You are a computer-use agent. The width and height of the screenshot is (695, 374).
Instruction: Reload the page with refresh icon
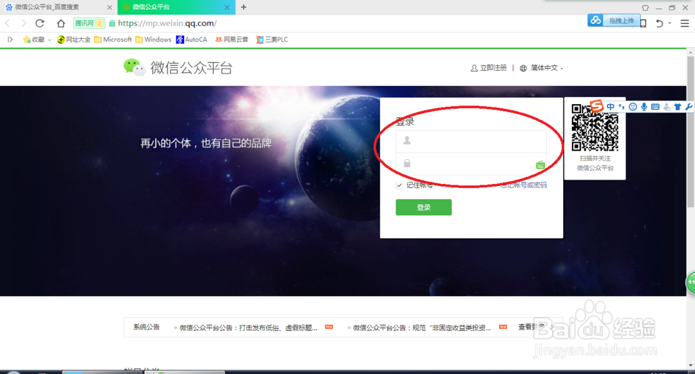[x=40, y=24]
